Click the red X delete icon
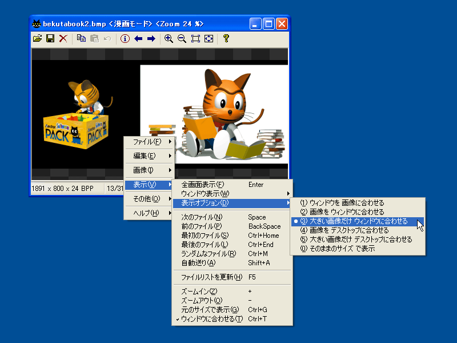The image size is (457, 343). (x=63, y=38)
